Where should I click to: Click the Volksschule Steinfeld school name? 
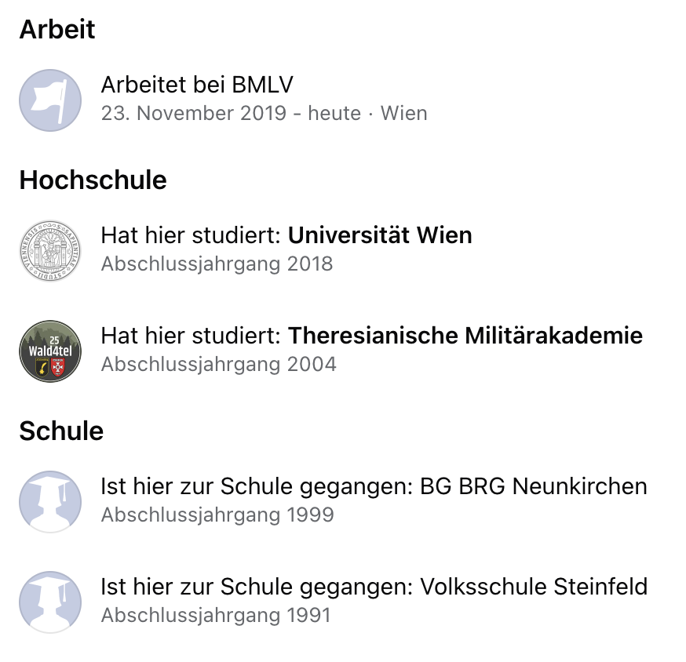tap(534, 587)
